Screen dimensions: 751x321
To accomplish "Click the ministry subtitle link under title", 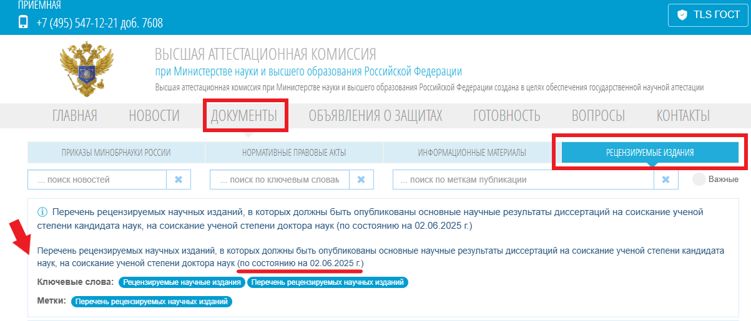I will [x=308, y=71].
